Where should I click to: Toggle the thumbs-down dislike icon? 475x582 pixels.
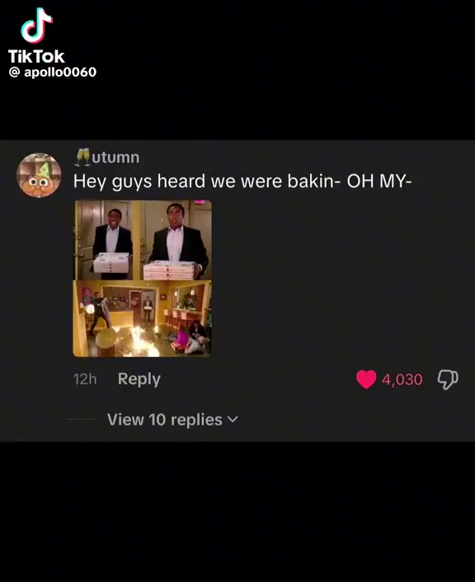(x=448, y=379)
